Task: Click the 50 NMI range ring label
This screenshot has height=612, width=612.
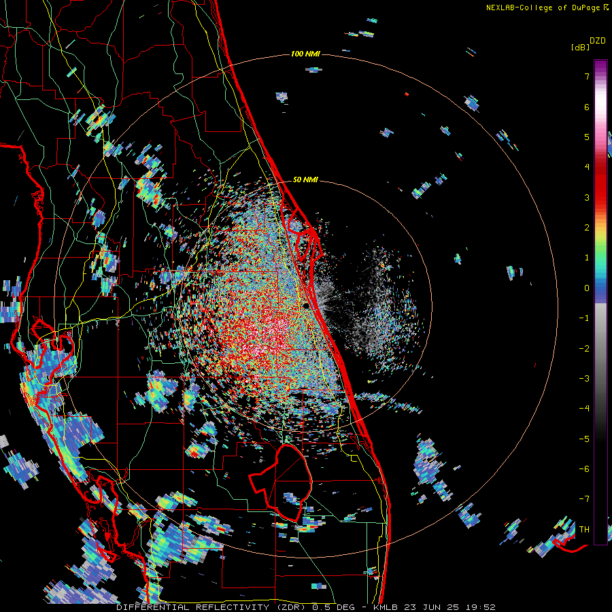Action: coord(305,180)
